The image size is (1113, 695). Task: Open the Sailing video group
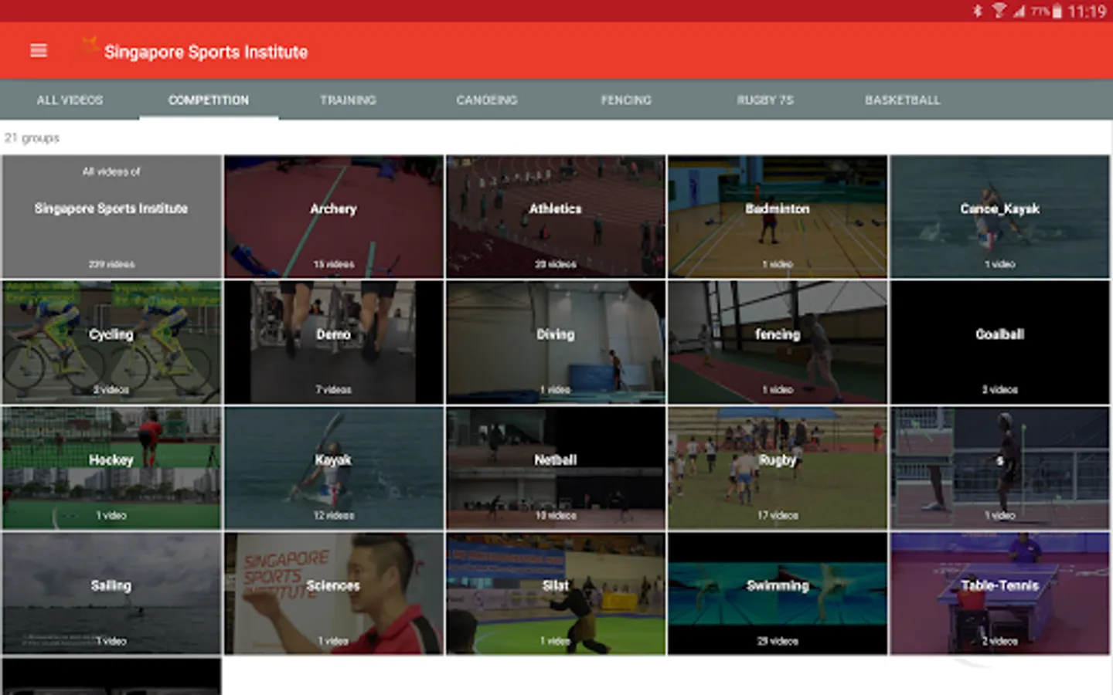point(111,594)
